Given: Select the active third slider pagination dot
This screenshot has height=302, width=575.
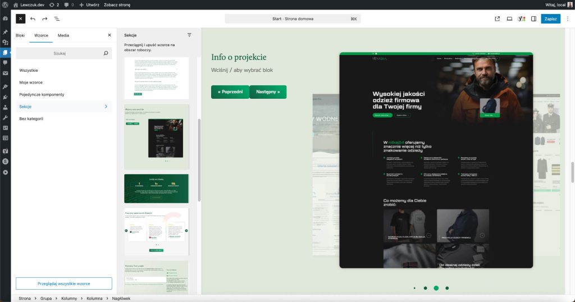Looking at the screenshot, I should pos(436,288).
